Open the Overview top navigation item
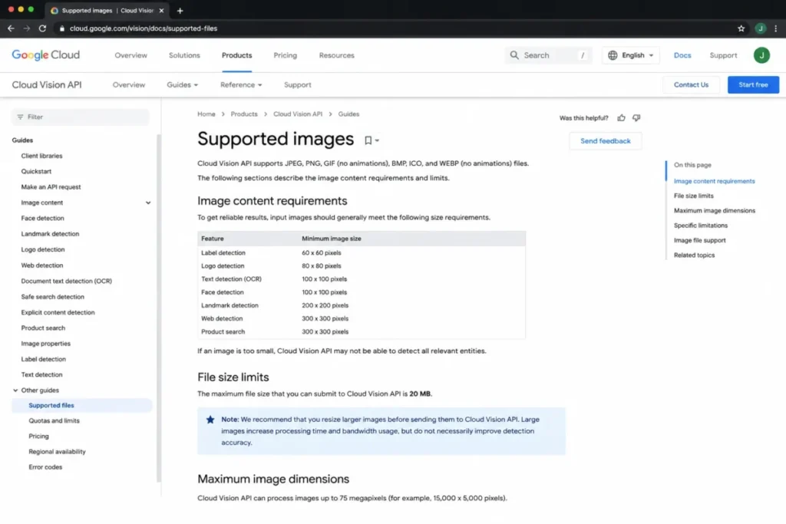Viewport: 786px width, 524px height. point(130,55)
